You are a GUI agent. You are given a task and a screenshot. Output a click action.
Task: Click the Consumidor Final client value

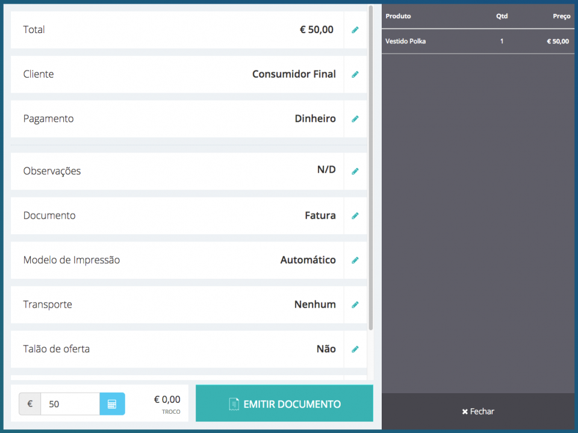[294, 75]
